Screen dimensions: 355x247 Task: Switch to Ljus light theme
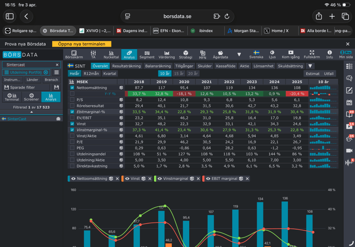(272, 55)
